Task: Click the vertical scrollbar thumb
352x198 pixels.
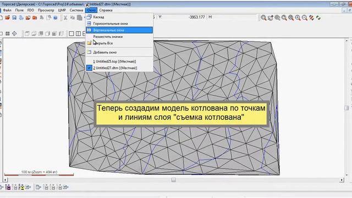Action: (346, 108)
